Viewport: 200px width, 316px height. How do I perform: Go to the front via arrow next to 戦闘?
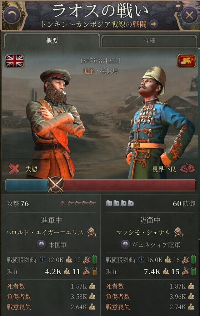point(154,24)
